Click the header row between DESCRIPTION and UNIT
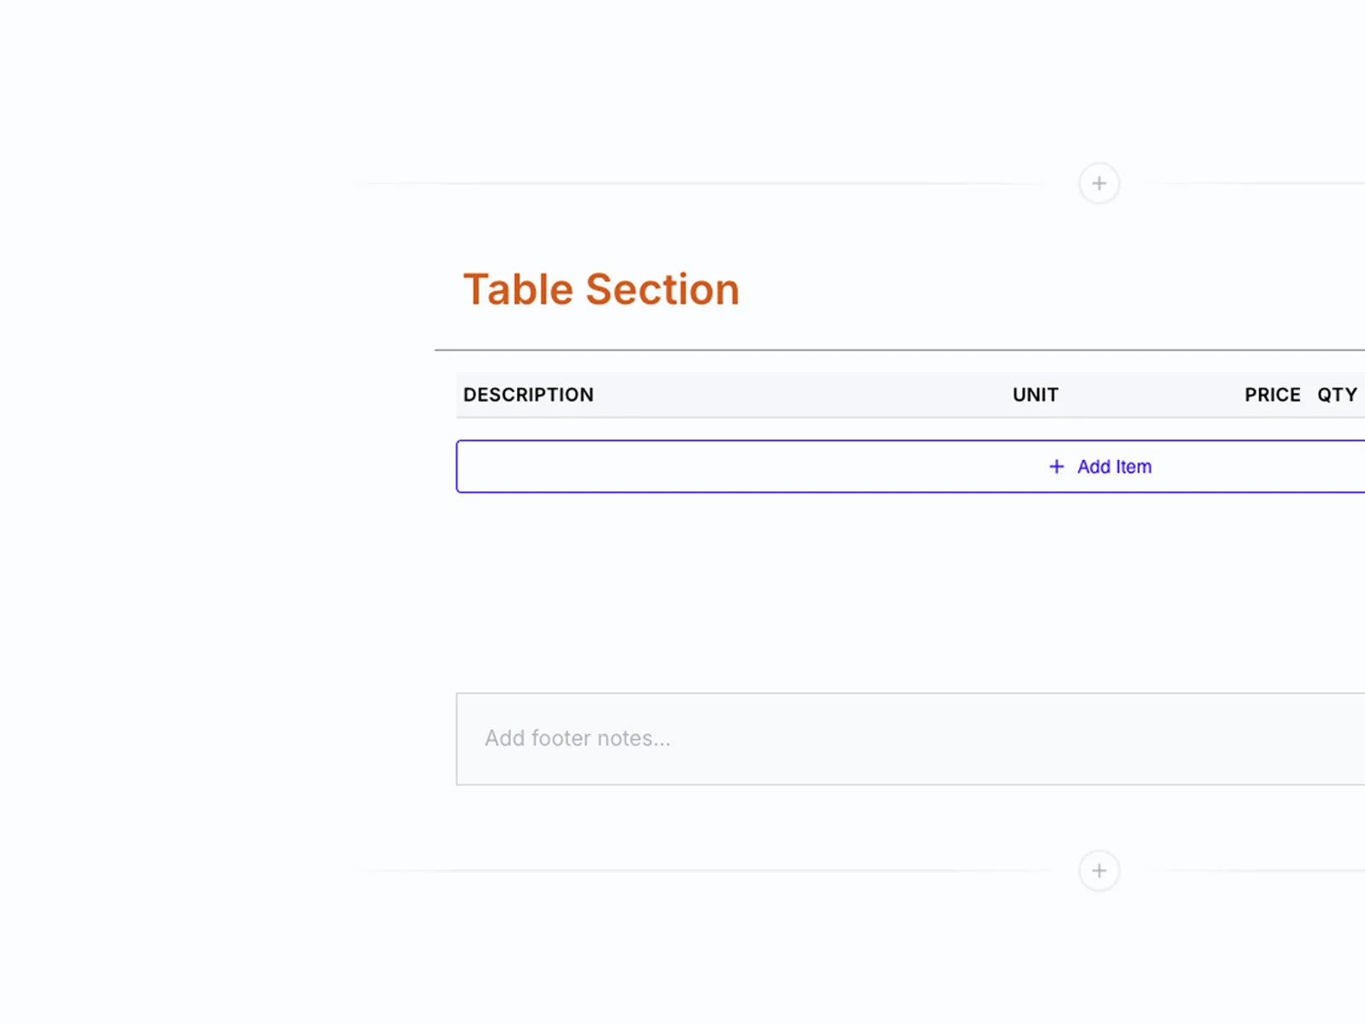Screen dimensions: 1365x1024 point(802,395)
